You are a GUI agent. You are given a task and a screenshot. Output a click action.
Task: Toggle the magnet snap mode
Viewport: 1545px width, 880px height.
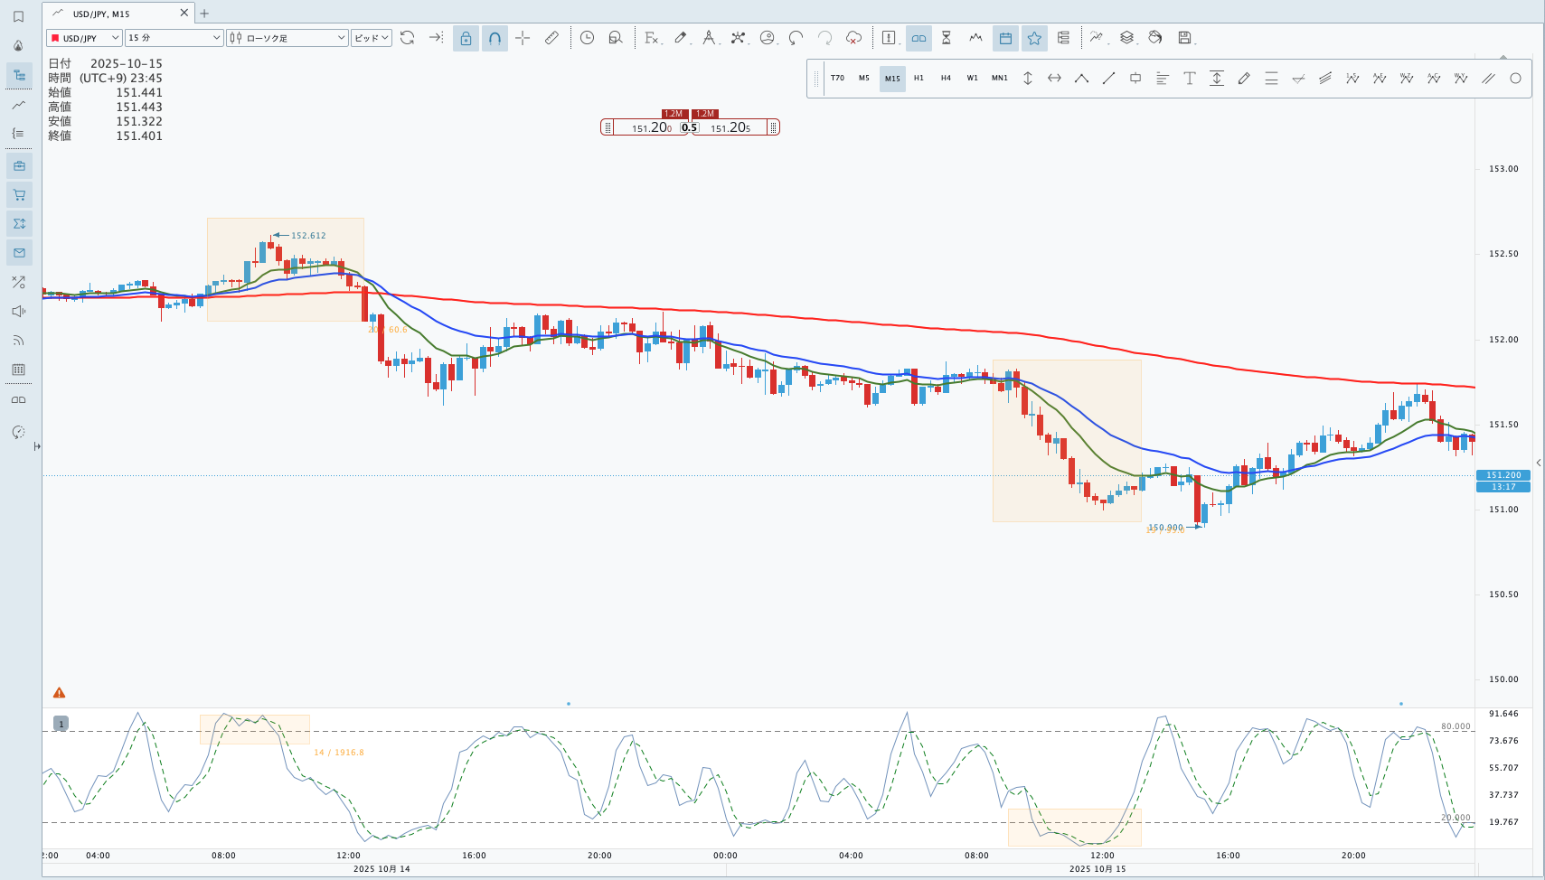[x=495, y=38]
